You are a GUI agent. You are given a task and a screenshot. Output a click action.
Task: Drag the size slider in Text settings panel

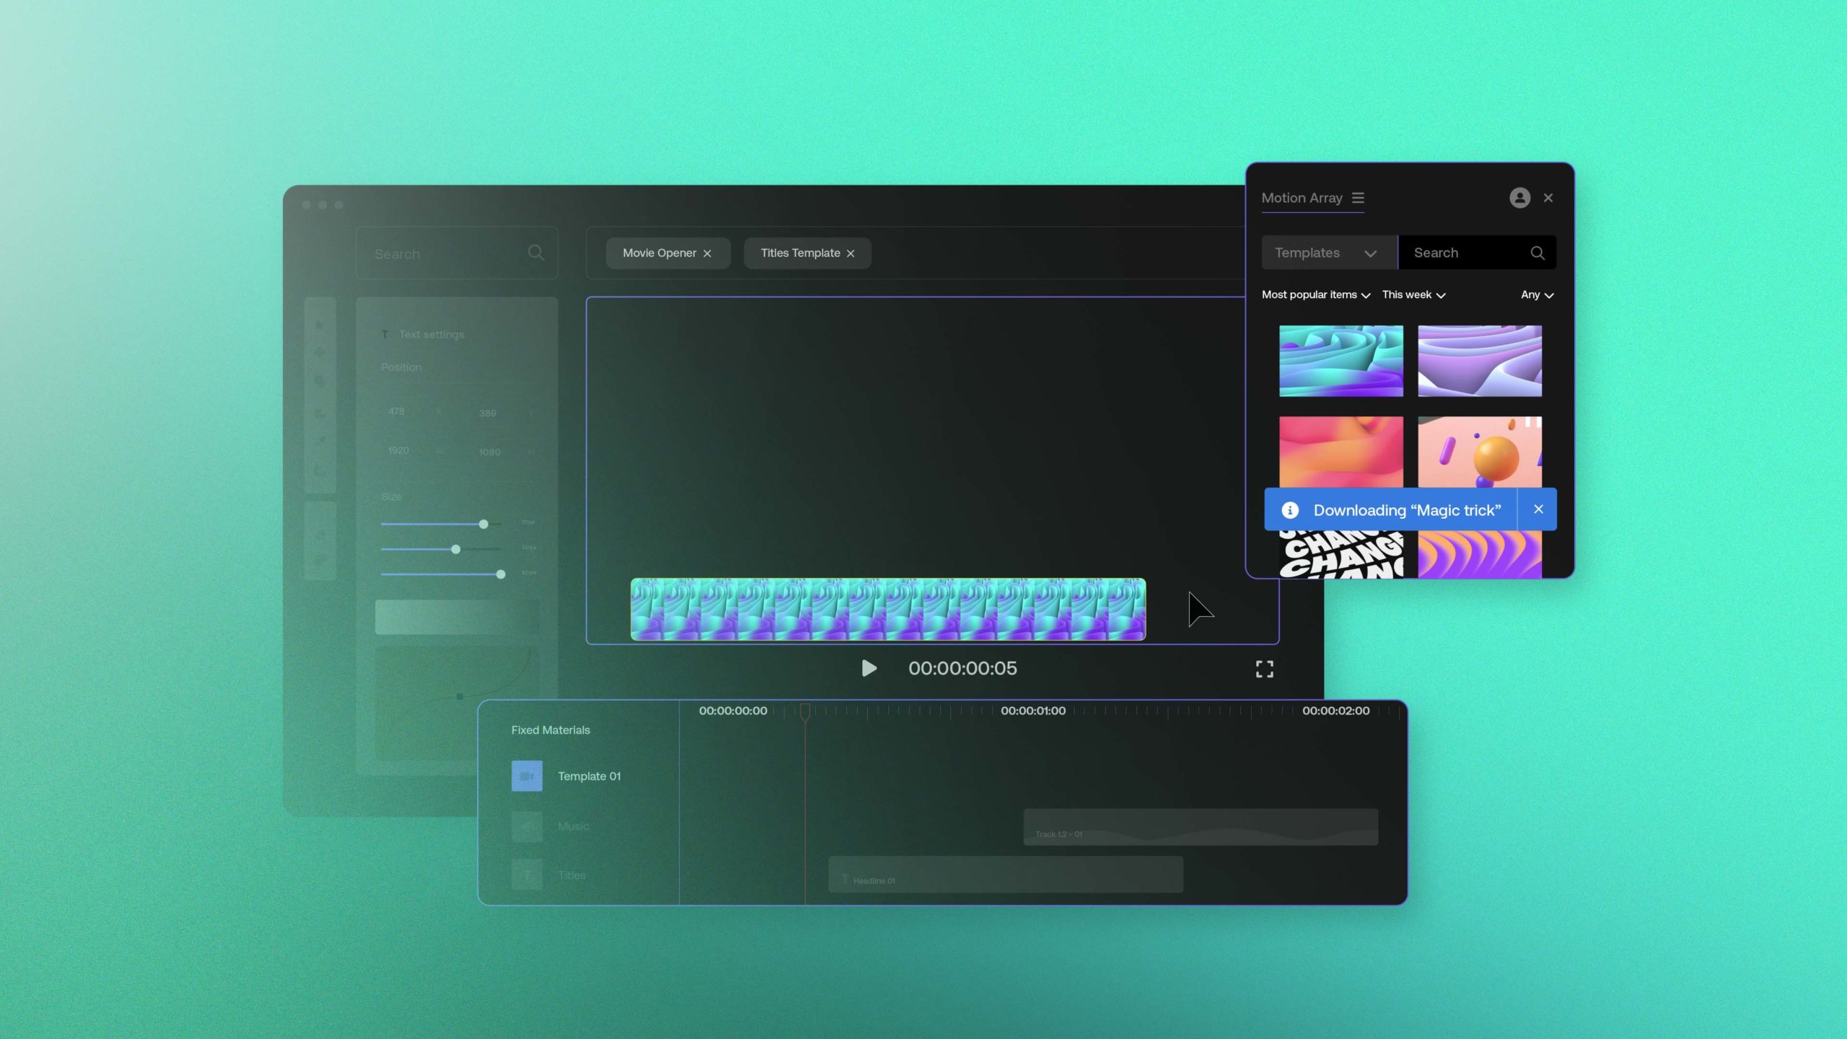(482, 524)
